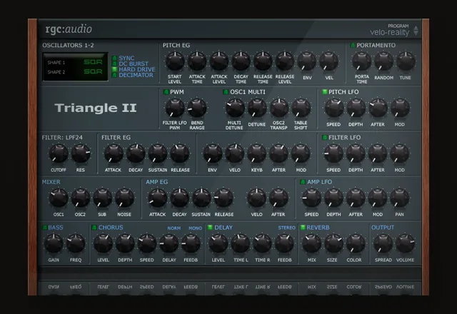457x314 pixels.
Task: Click the Pitch EG DECAY TIME knob
Action: (241, 61)
